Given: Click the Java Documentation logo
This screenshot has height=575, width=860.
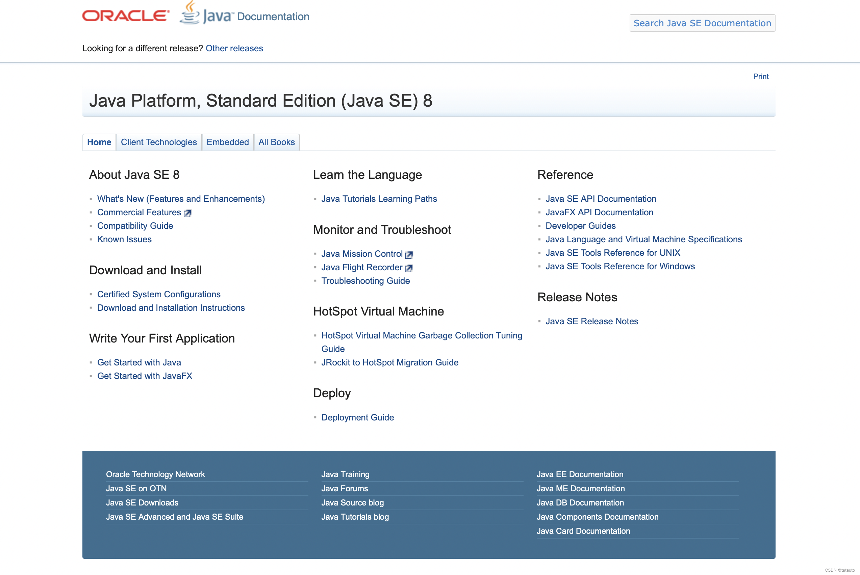Looking at the screenshot, I should [x=245, y=13].
